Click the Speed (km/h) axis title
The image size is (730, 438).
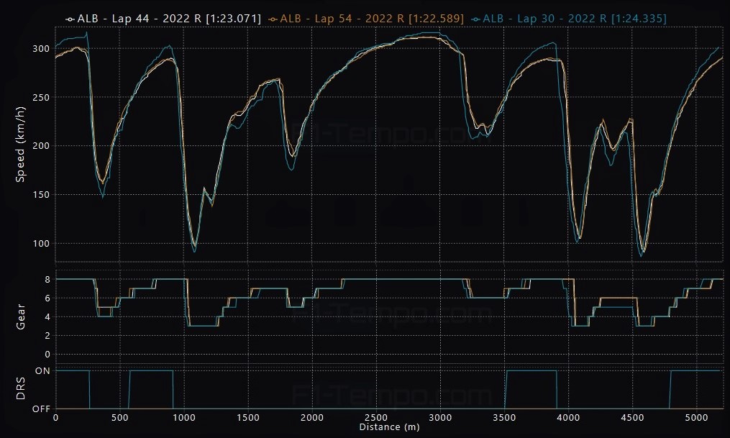[20, 145]
